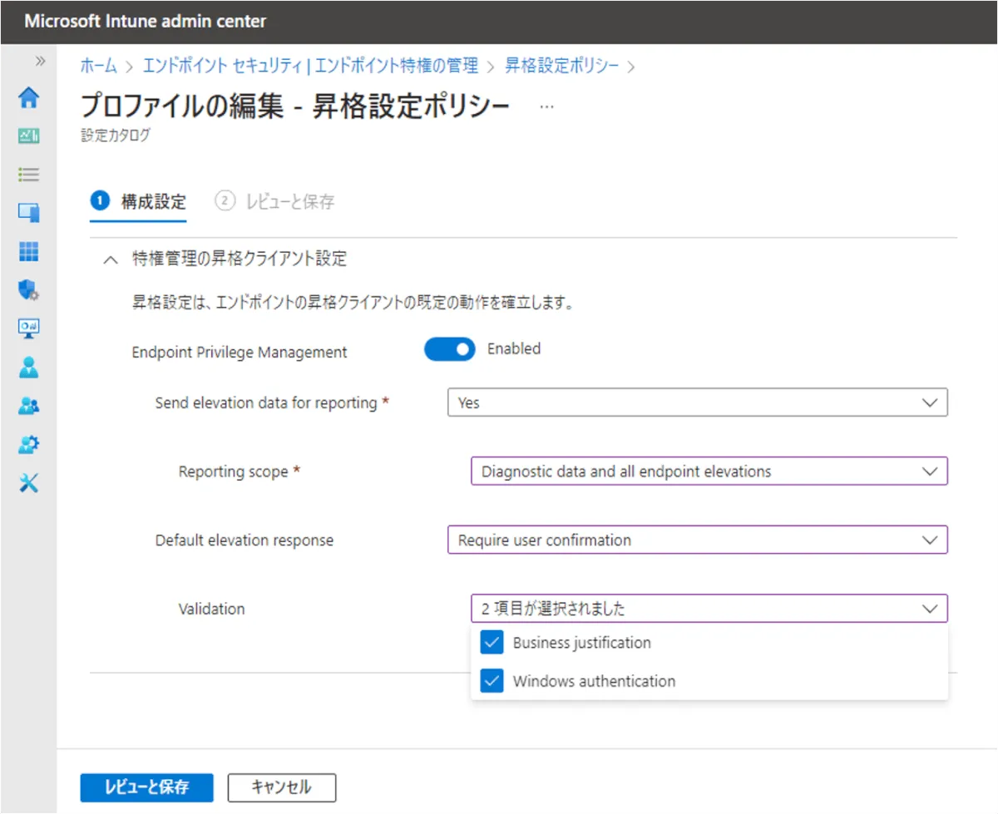Click the blue レビューと保存 button
This screenshot has width=998, height=814.
(x=146, y=787)
